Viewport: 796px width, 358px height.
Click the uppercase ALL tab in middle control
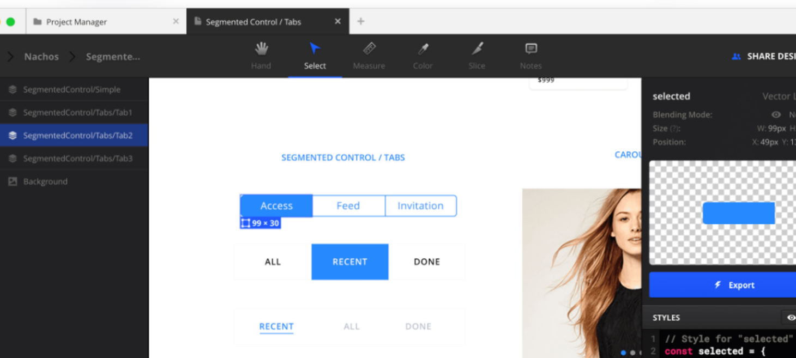273,262
